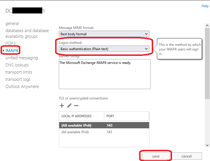
Task: Click the scrollbar down arrow
Action: point(207,145)
